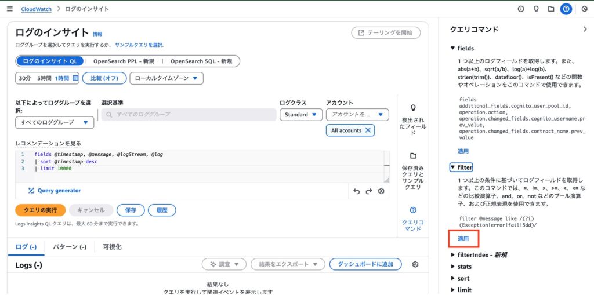Switch to the 可視化 tab

(112, 247)
